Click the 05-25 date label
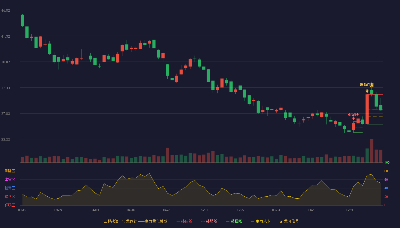This screenshot has width=400, height=228. tap(240, 210)
